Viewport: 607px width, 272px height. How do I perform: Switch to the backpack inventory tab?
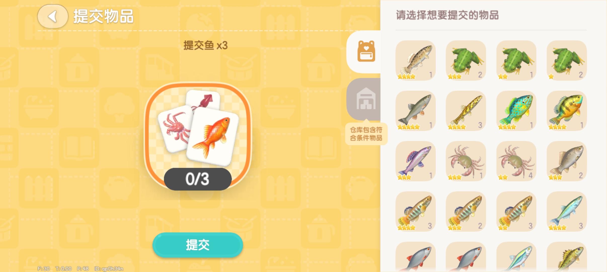(366, 52)
